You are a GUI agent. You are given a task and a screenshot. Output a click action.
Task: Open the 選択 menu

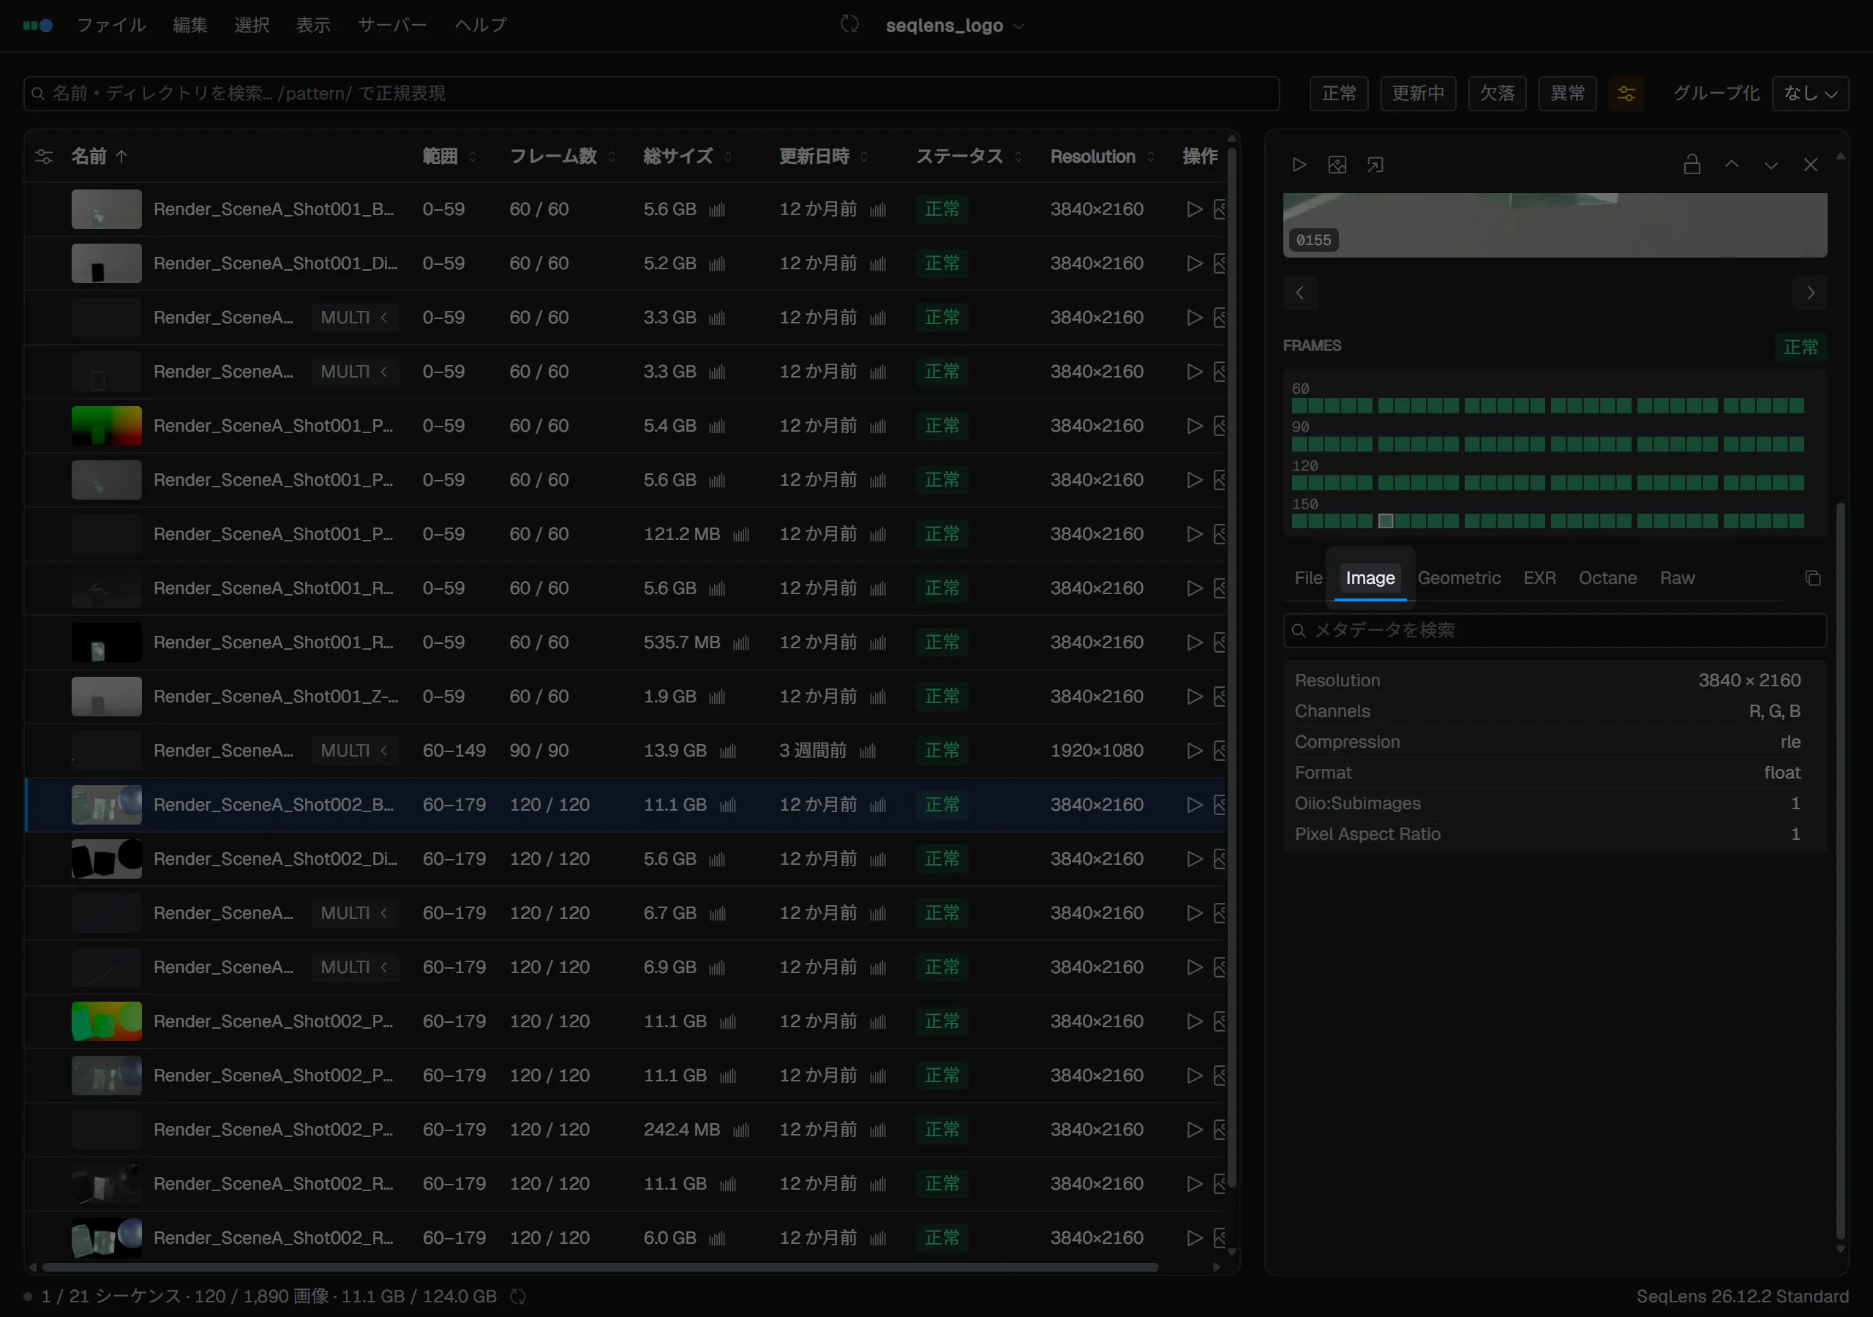pos(251,26)
